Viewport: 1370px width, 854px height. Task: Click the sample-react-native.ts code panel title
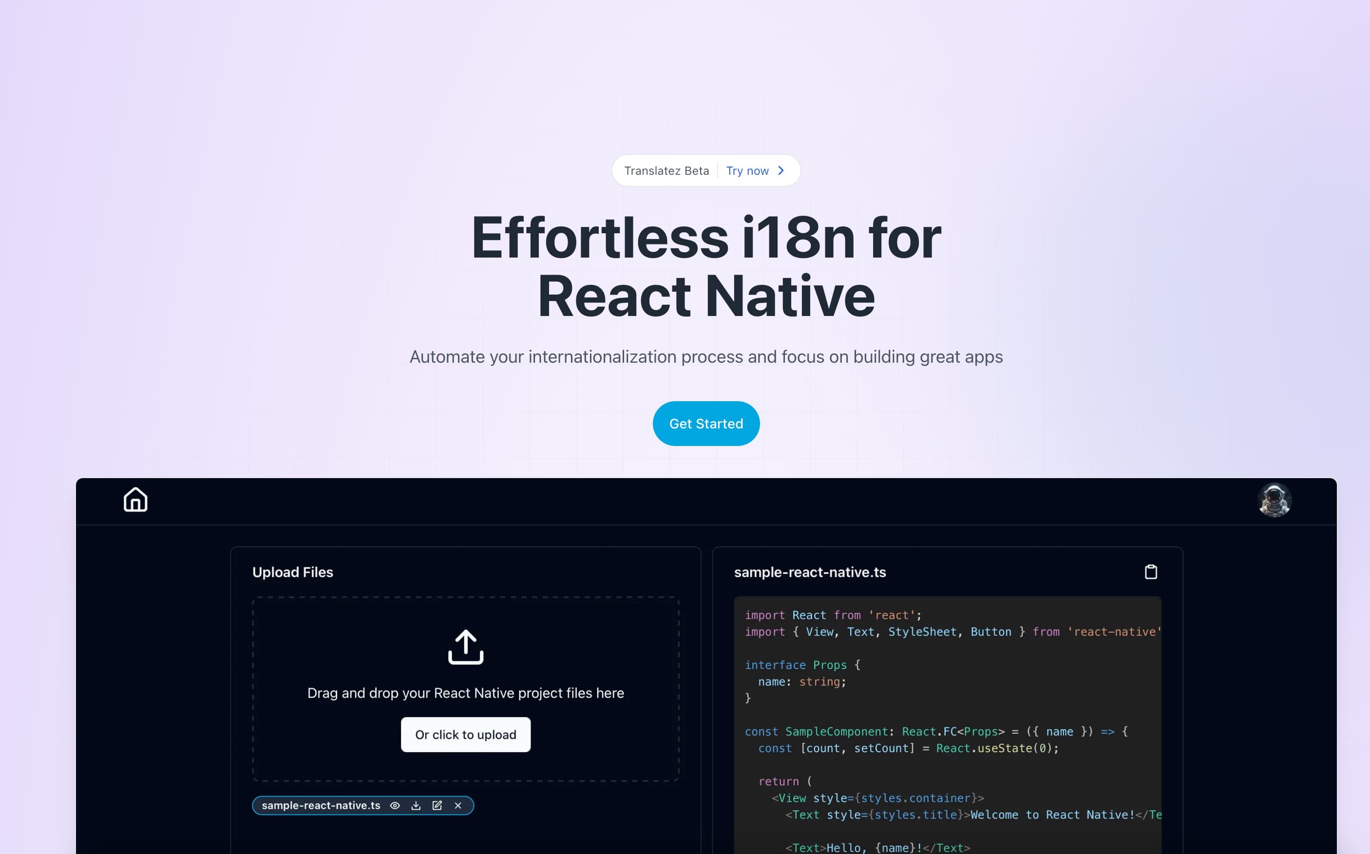click(810, 572)
